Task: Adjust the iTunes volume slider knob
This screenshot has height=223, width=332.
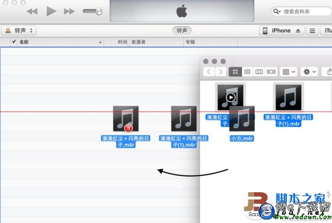Action: pyautogui.click(x=99, y=11)
